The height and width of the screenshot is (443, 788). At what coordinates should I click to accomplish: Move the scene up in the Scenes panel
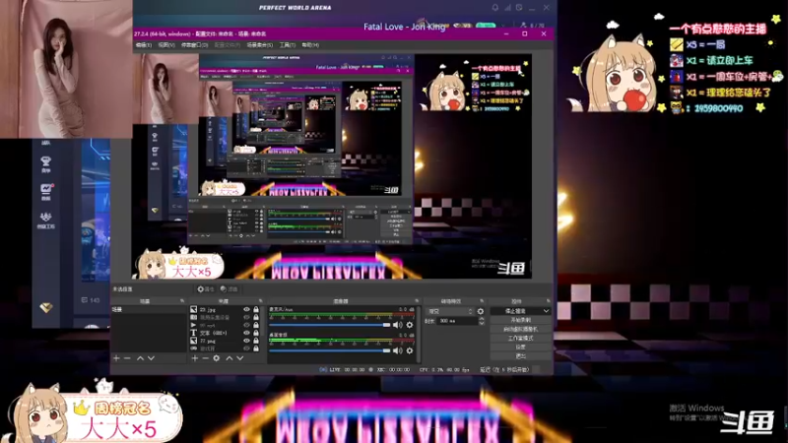pyautogui.click(x=140, y=358)
